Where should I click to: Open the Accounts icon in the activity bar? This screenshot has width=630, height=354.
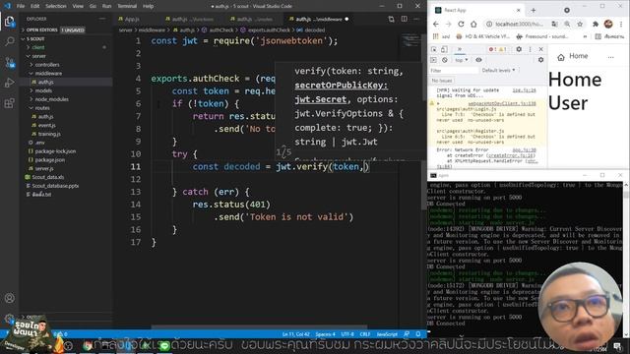point(9,298)
